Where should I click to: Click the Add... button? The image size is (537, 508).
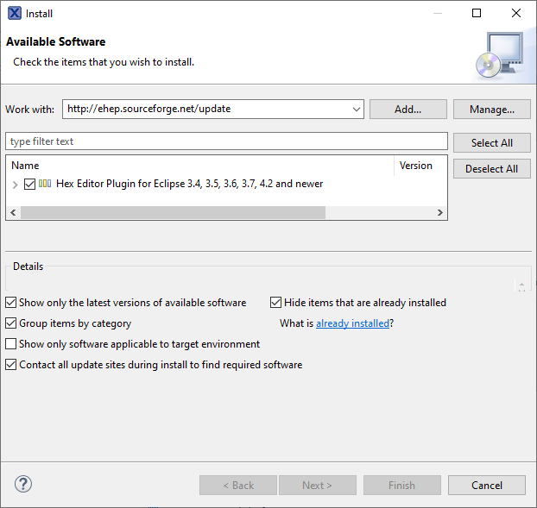pyautogui.click(x=407, y=110)
